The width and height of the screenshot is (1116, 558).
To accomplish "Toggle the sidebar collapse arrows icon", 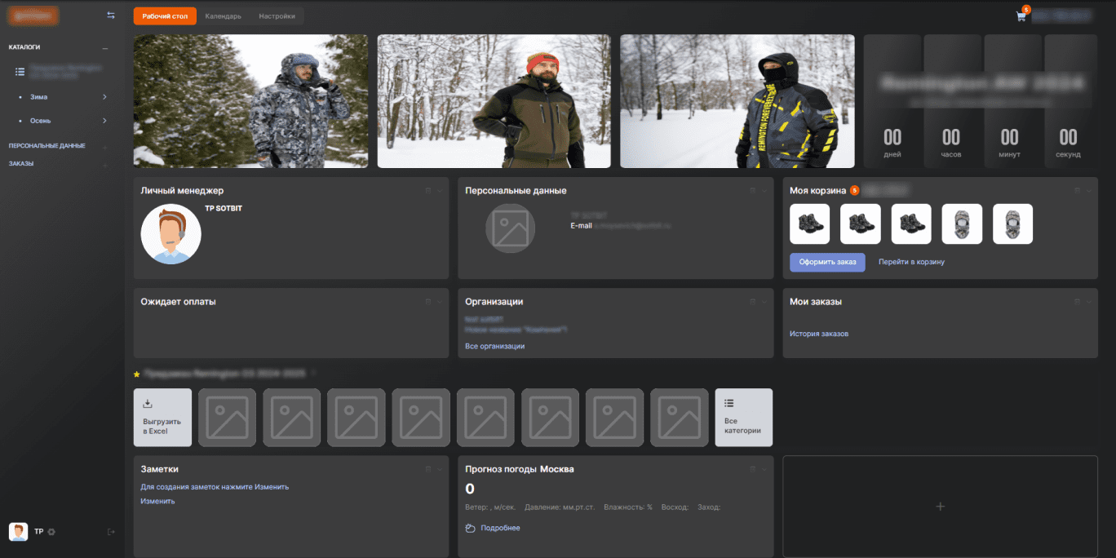I will [111, 15].
